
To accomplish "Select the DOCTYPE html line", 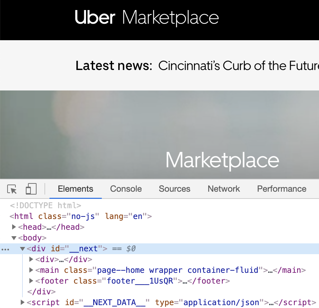I will [46, 205].
